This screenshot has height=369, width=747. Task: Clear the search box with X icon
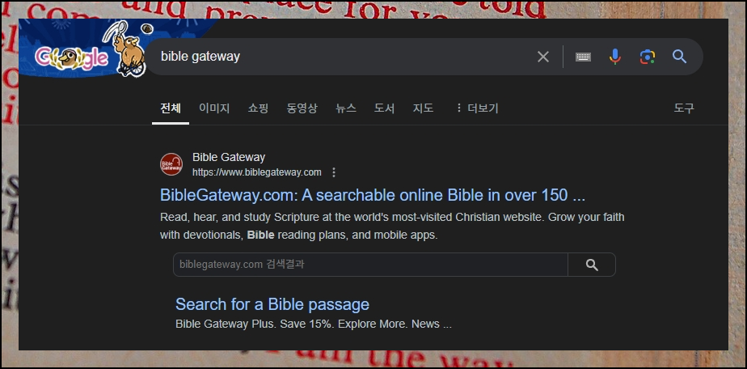[x=543, y=57]
